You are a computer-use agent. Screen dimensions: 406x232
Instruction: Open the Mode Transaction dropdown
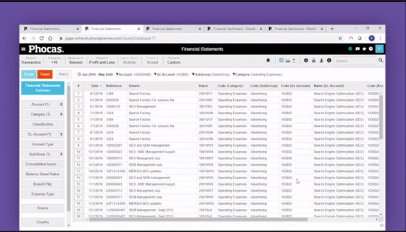pos(31,60)
